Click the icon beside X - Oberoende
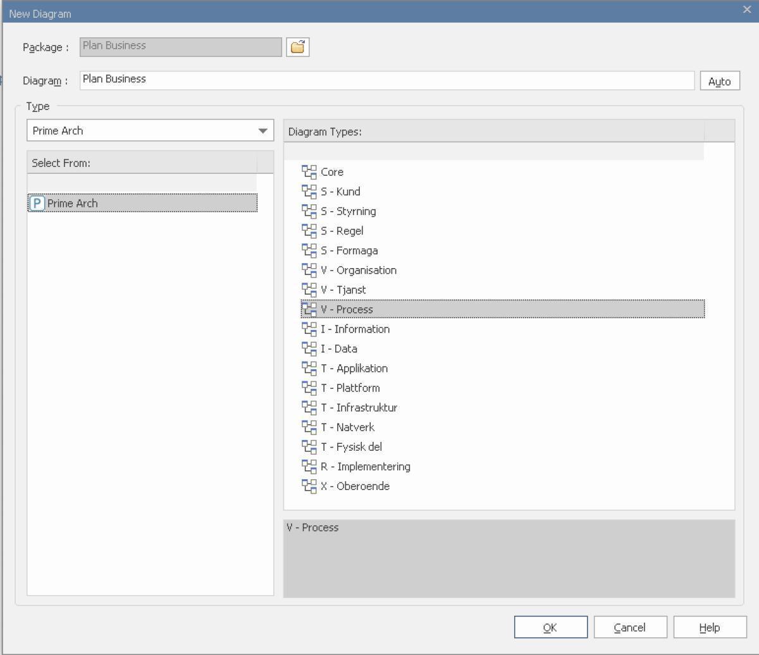The height and width of the screenshot is (655, 759). tap(309, 486)
